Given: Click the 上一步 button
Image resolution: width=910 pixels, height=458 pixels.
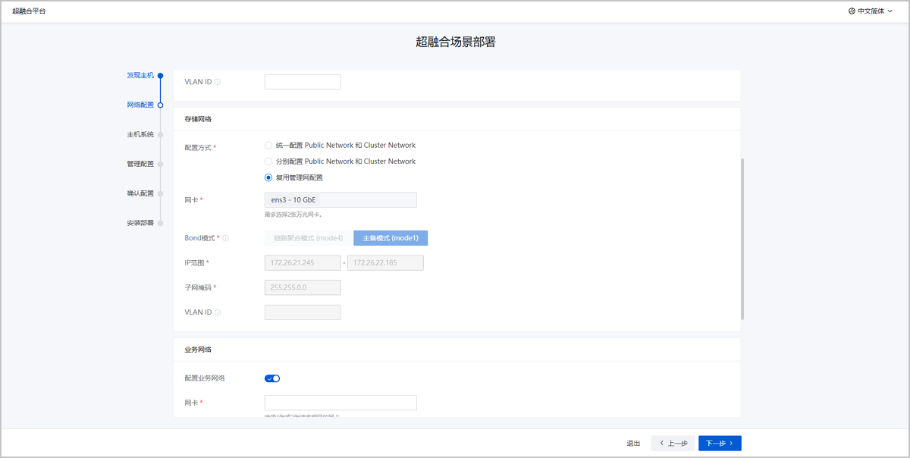Looking at the screenshot, I should coord(673,444).
